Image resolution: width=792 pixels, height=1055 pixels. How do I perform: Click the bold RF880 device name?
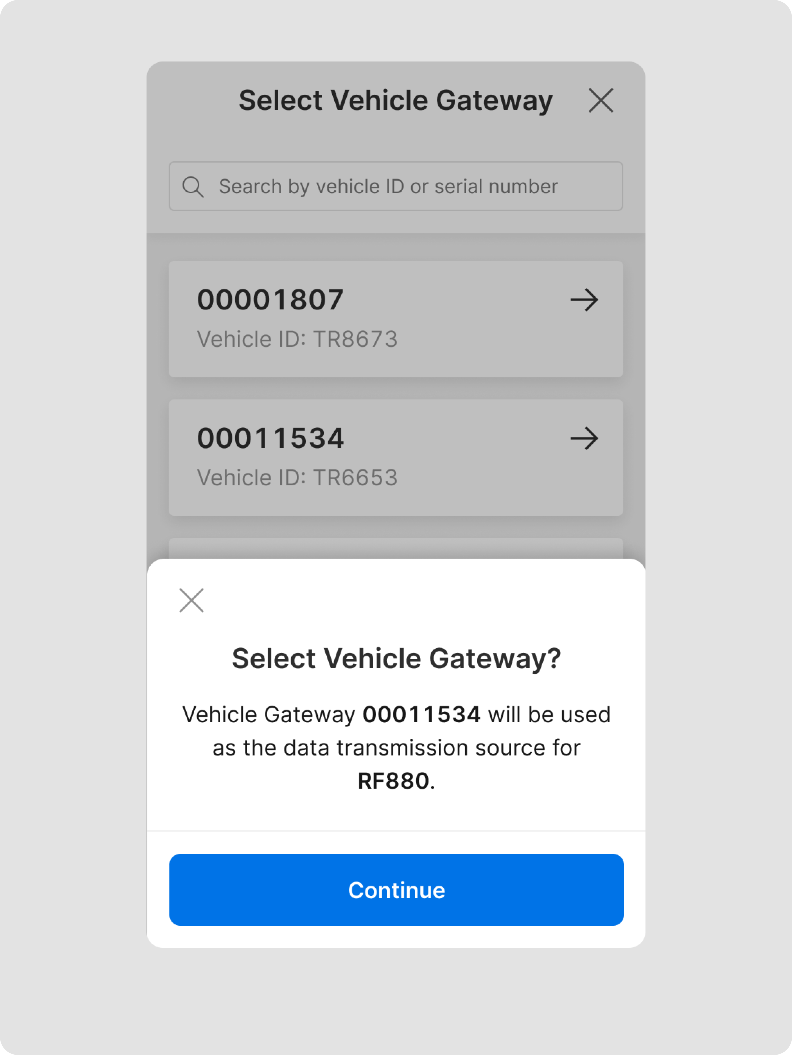pyautogui.click(x=394, y=781)
